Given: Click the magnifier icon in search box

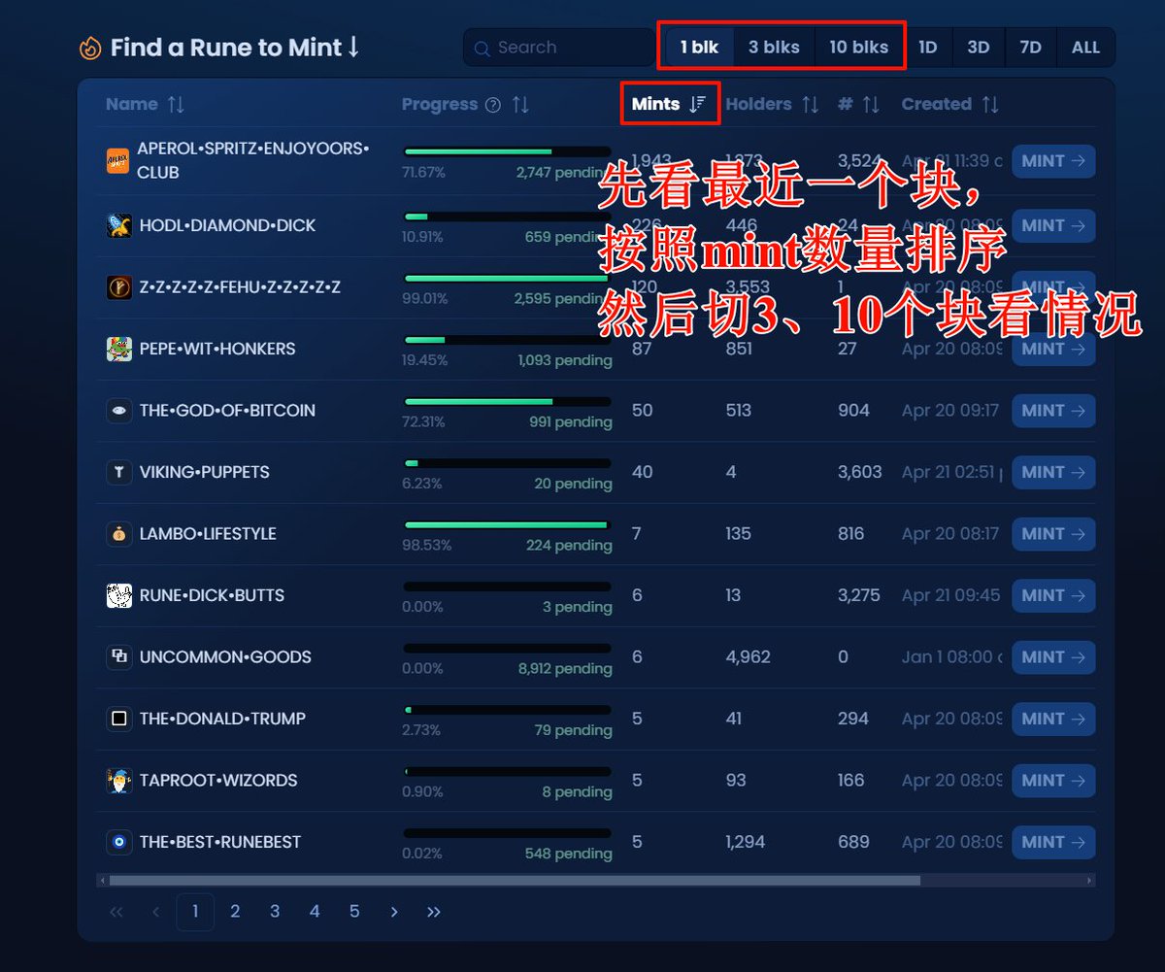Looking at the screenshot, I should (482, 48).
